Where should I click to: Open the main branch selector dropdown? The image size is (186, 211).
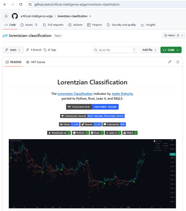point(13,50)
